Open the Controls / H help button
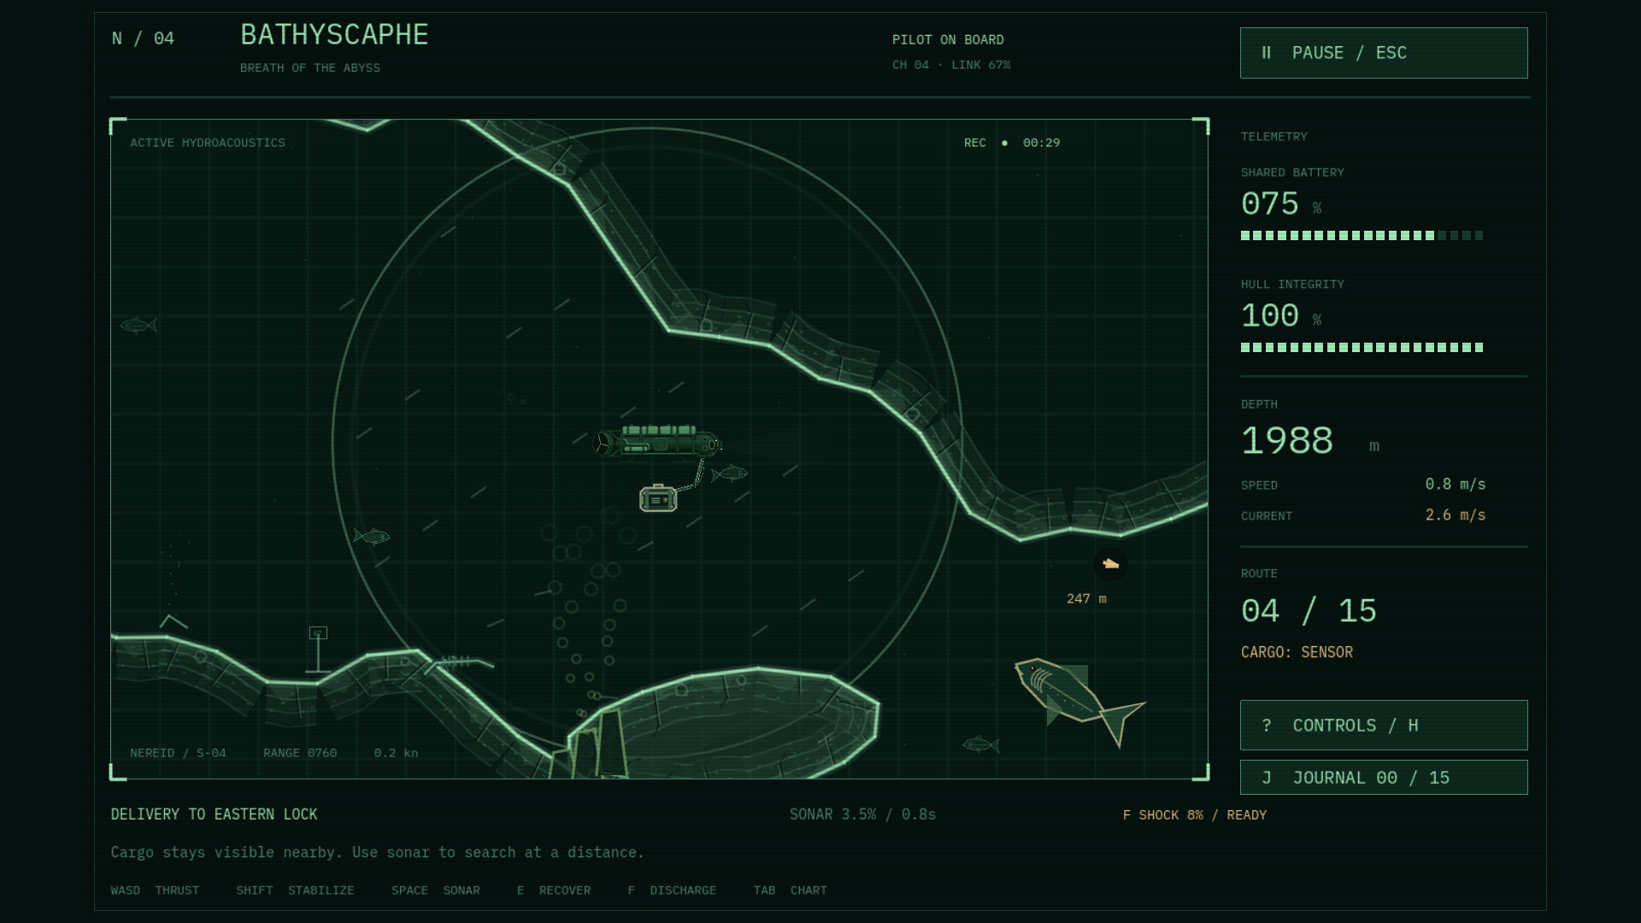The width and height of the screenshot is (1641, 923). (1384, 726)
